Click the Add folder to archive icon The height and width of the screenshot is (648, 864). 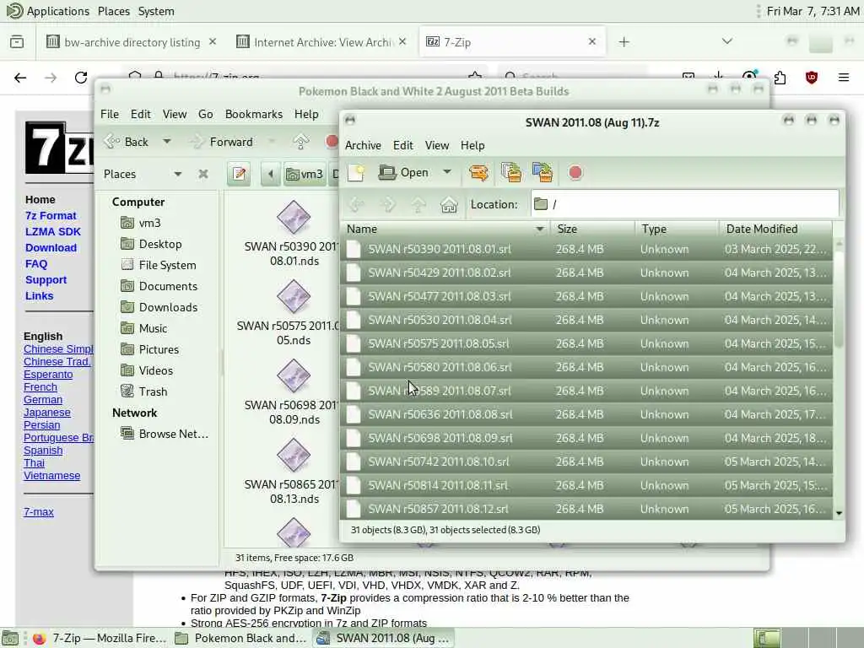[543, 172]
